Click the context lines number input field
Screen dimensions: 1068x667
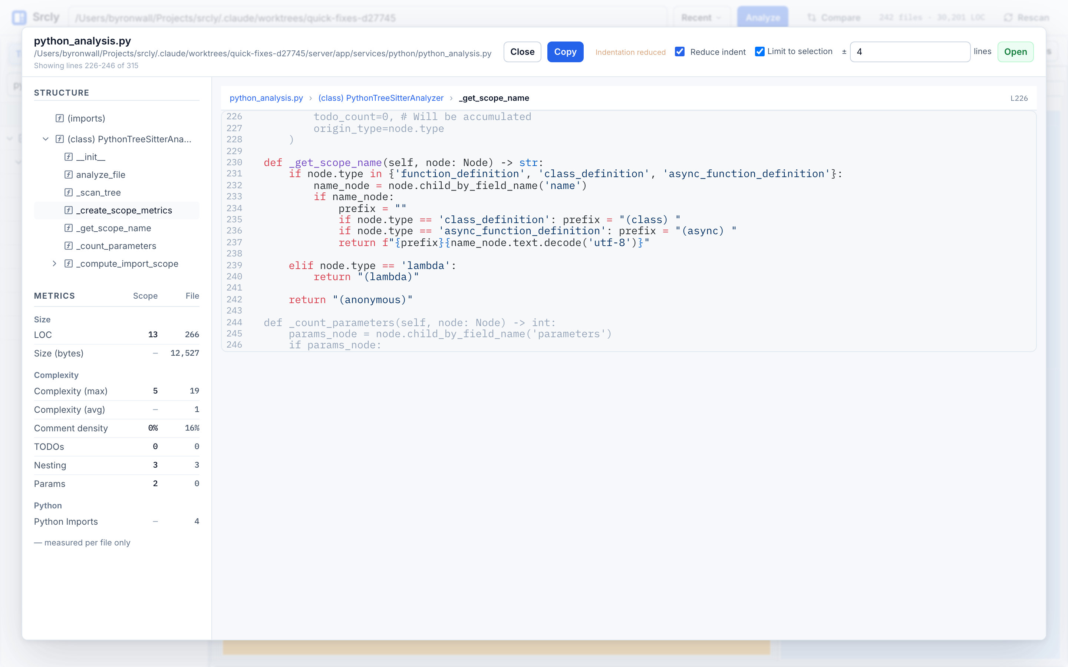(x=910, y=52)
